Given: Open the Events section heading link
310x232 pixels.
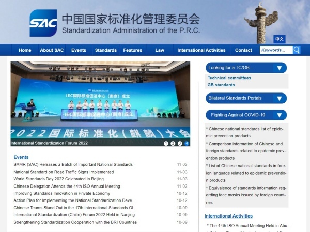Looking at the screenshot, I should point(21,157).
